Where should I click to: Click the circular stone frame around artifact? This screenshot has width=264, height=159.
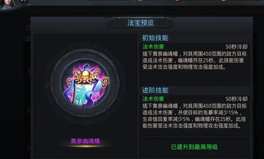(x=85, y=83)
